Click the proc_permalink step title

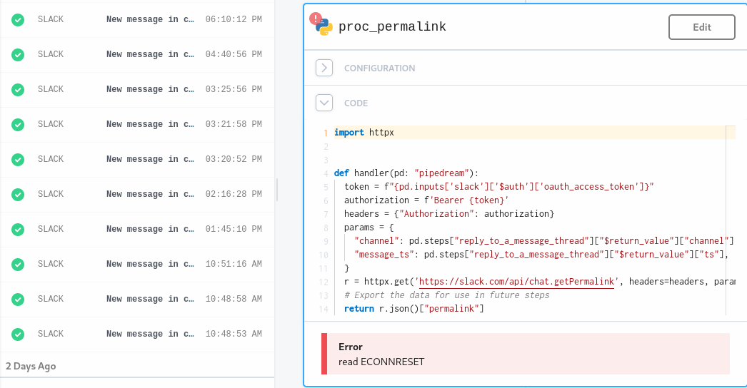392,27
